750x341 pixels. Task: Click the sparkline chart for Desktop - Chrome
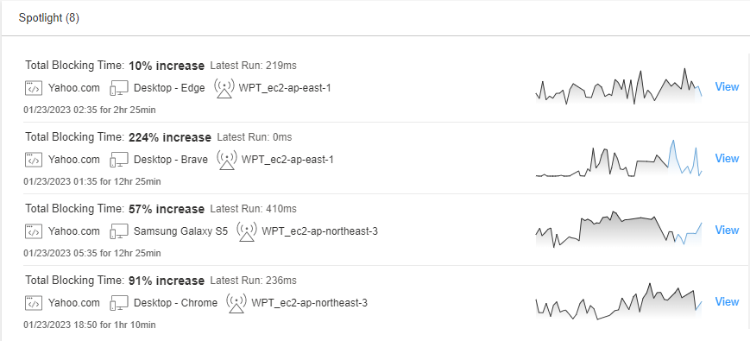(x=619, y=301)
